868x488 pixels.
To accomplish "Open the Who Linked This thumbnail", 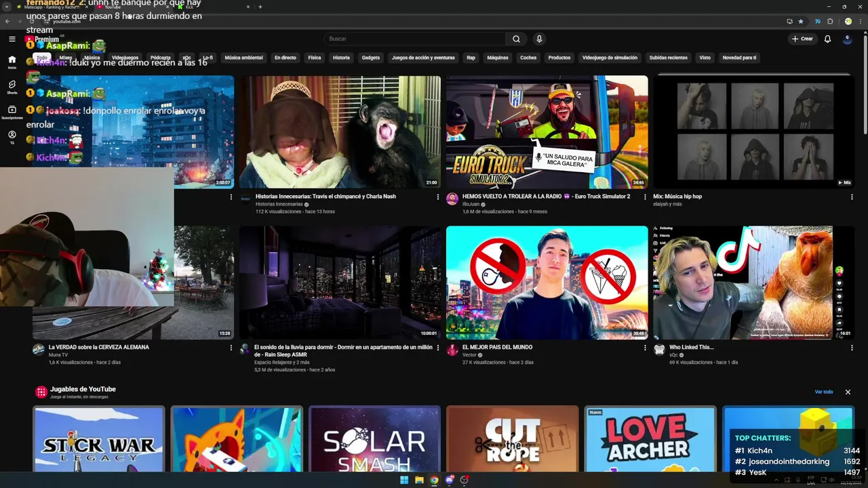I will pyautogui.click(x=753, y=283).
